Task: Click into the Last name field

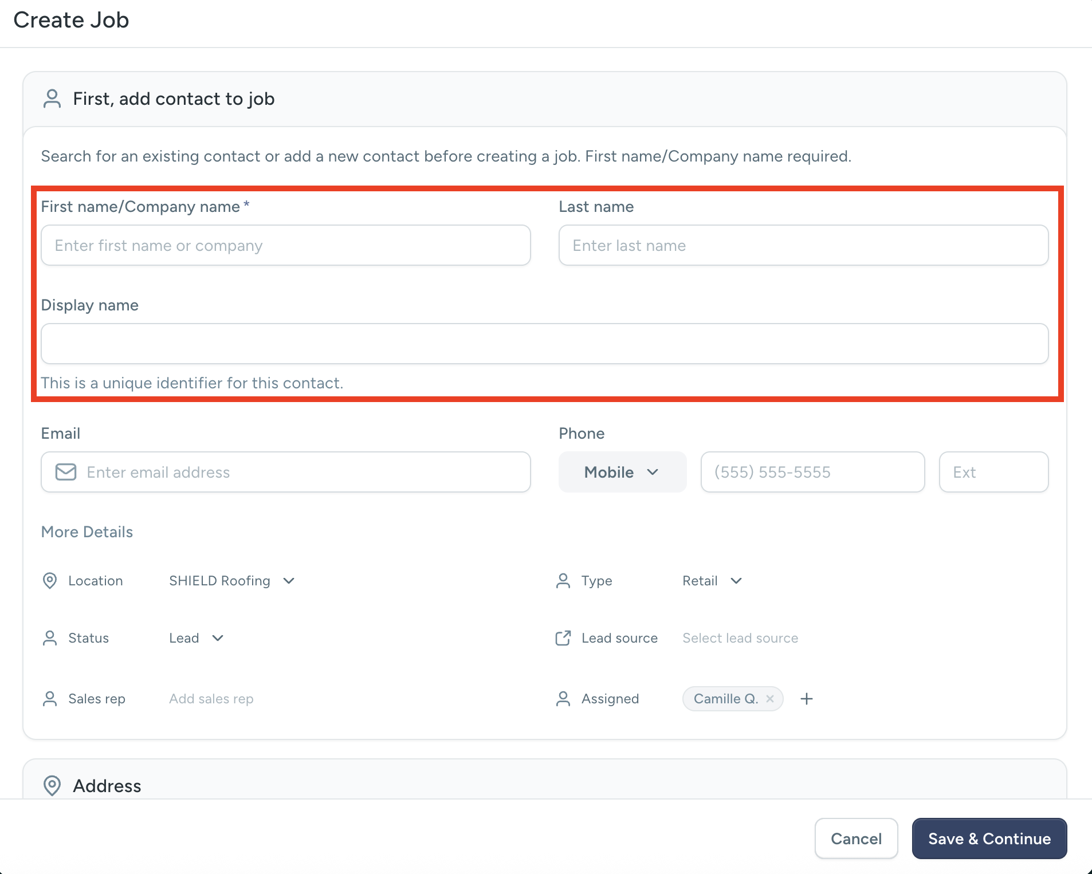Action: [x=803, y=245]
